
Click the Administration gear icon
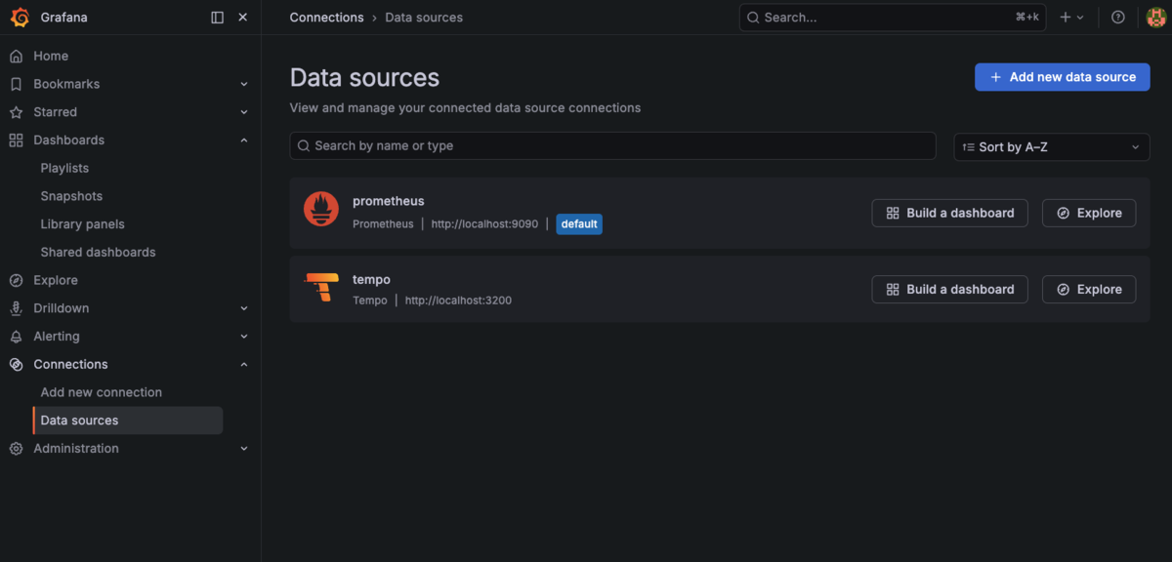click(x=16, y=449)
